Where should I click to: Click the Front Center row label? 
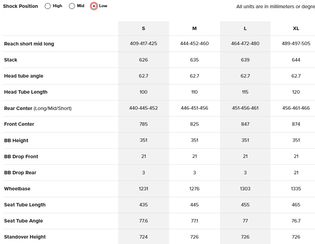[19, 124]
